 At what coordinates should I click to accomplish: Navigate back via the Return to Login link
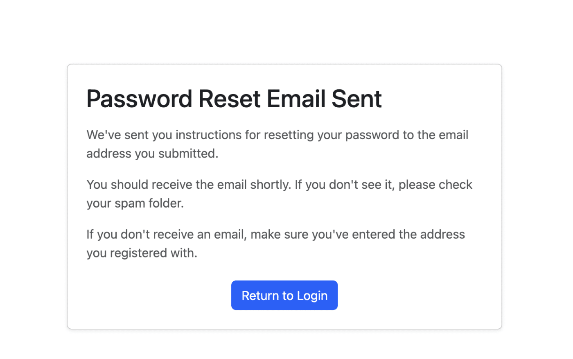click(284, 295)
